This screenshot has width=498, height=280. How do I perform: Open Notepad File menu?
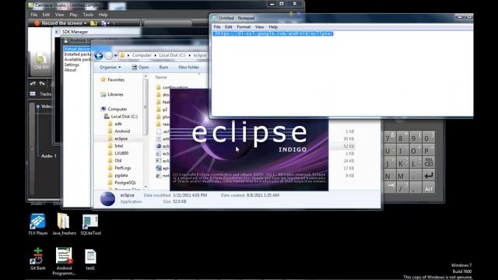[x=217, y=27]
